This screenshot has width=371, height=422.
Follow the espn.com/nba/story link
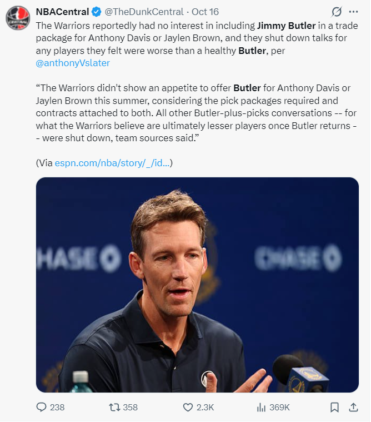point(112,163)
